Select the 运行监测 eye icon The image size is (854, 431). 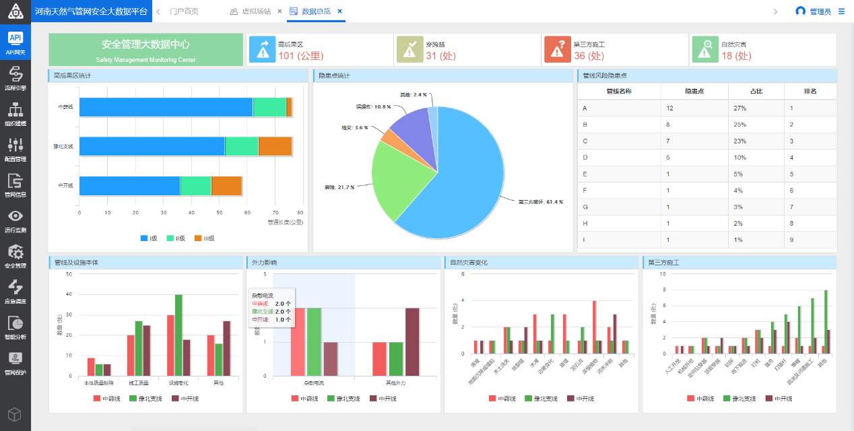(15, 220)
